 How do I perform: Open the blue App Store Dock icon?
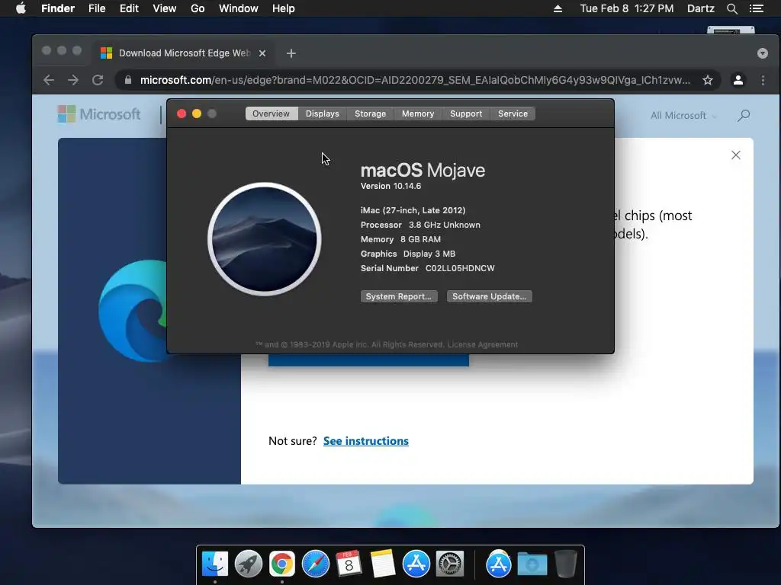(416, 564)
